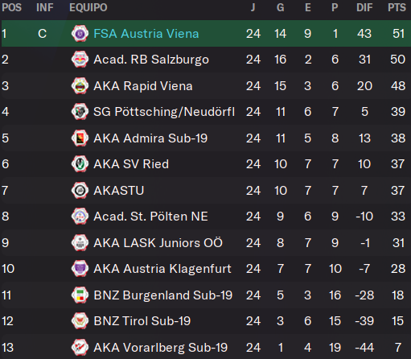This screenshot has height=359, width=411.
Task: Open the Acad. St. Pölten NE team page
Action: click(150, 217)
